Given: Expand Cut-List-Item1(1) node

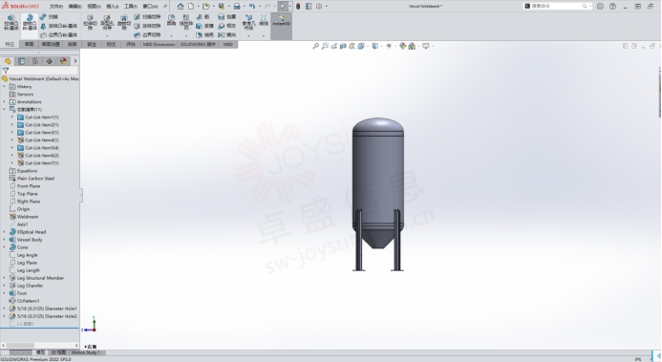Looking at the screenshot, I should pos(12,117).
